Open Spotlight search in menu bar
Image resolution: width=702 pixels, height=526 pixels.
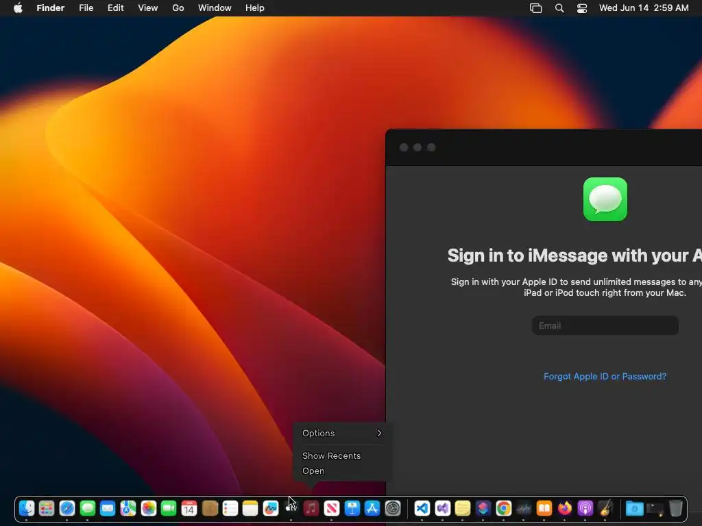tap(559, 8)
